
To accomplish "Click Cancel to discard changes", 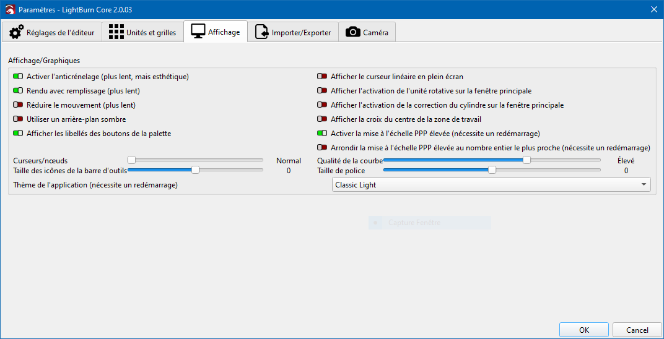I will coord(637,330).
